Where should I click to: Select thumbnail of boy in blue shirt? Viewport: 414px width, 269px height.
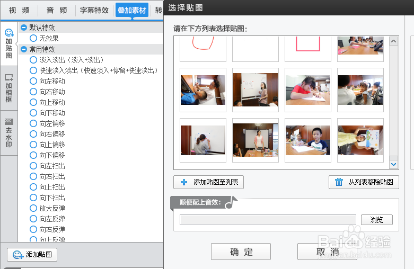click(203, 90)
